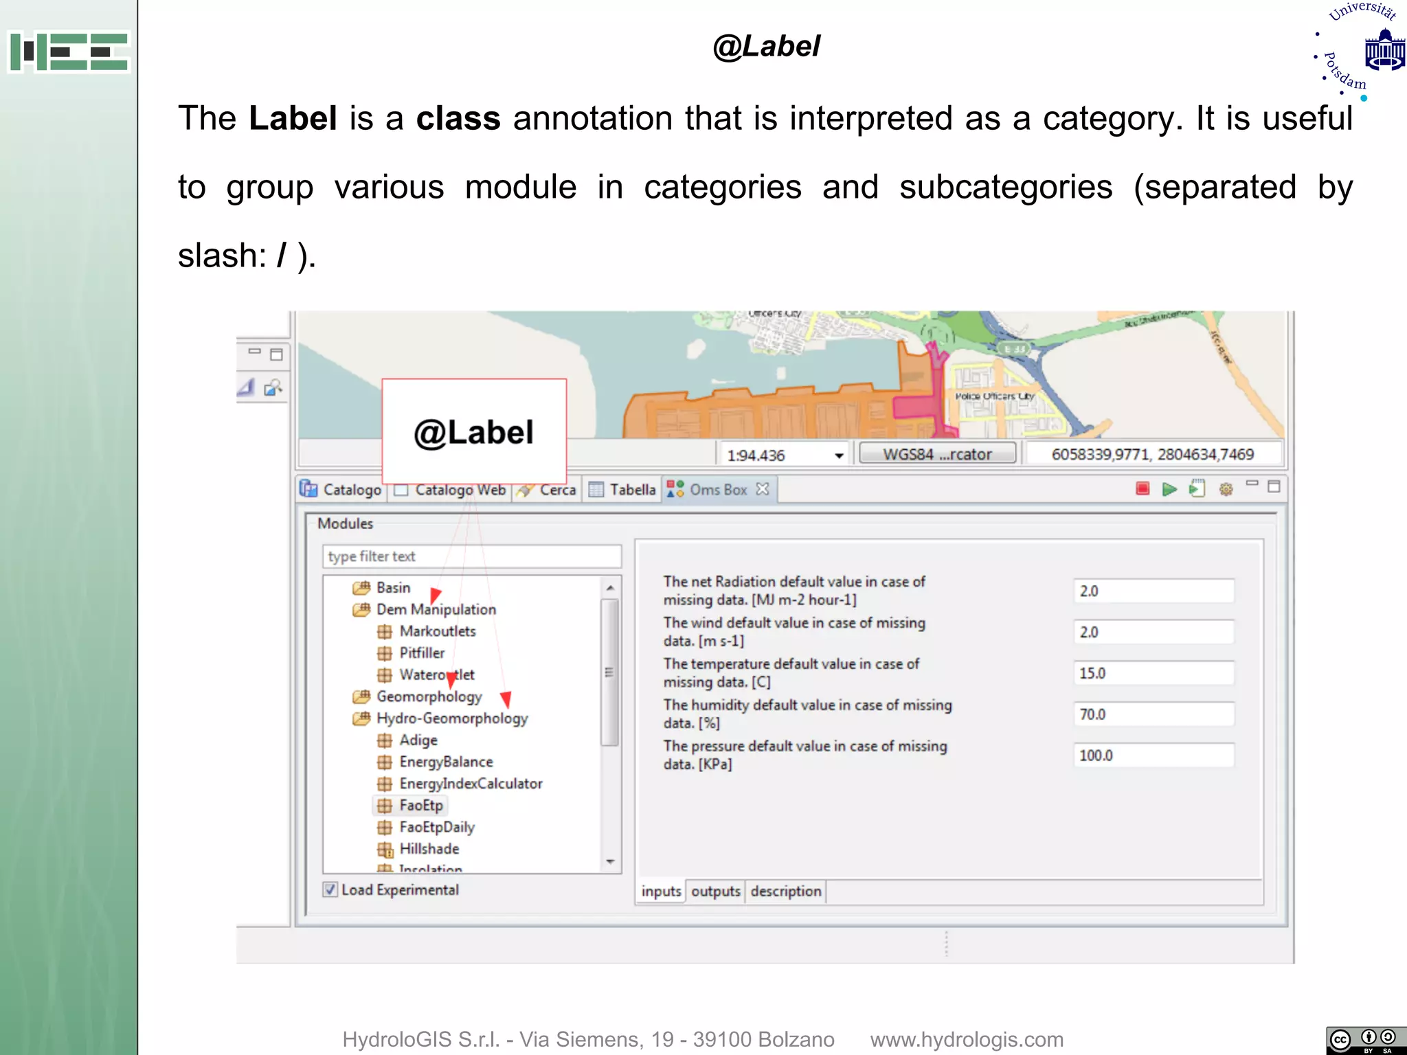Select the Basin category

[394, 588]
